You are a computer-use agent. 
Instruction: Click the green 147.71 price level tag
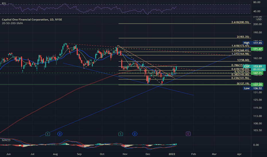pos(257,73)
